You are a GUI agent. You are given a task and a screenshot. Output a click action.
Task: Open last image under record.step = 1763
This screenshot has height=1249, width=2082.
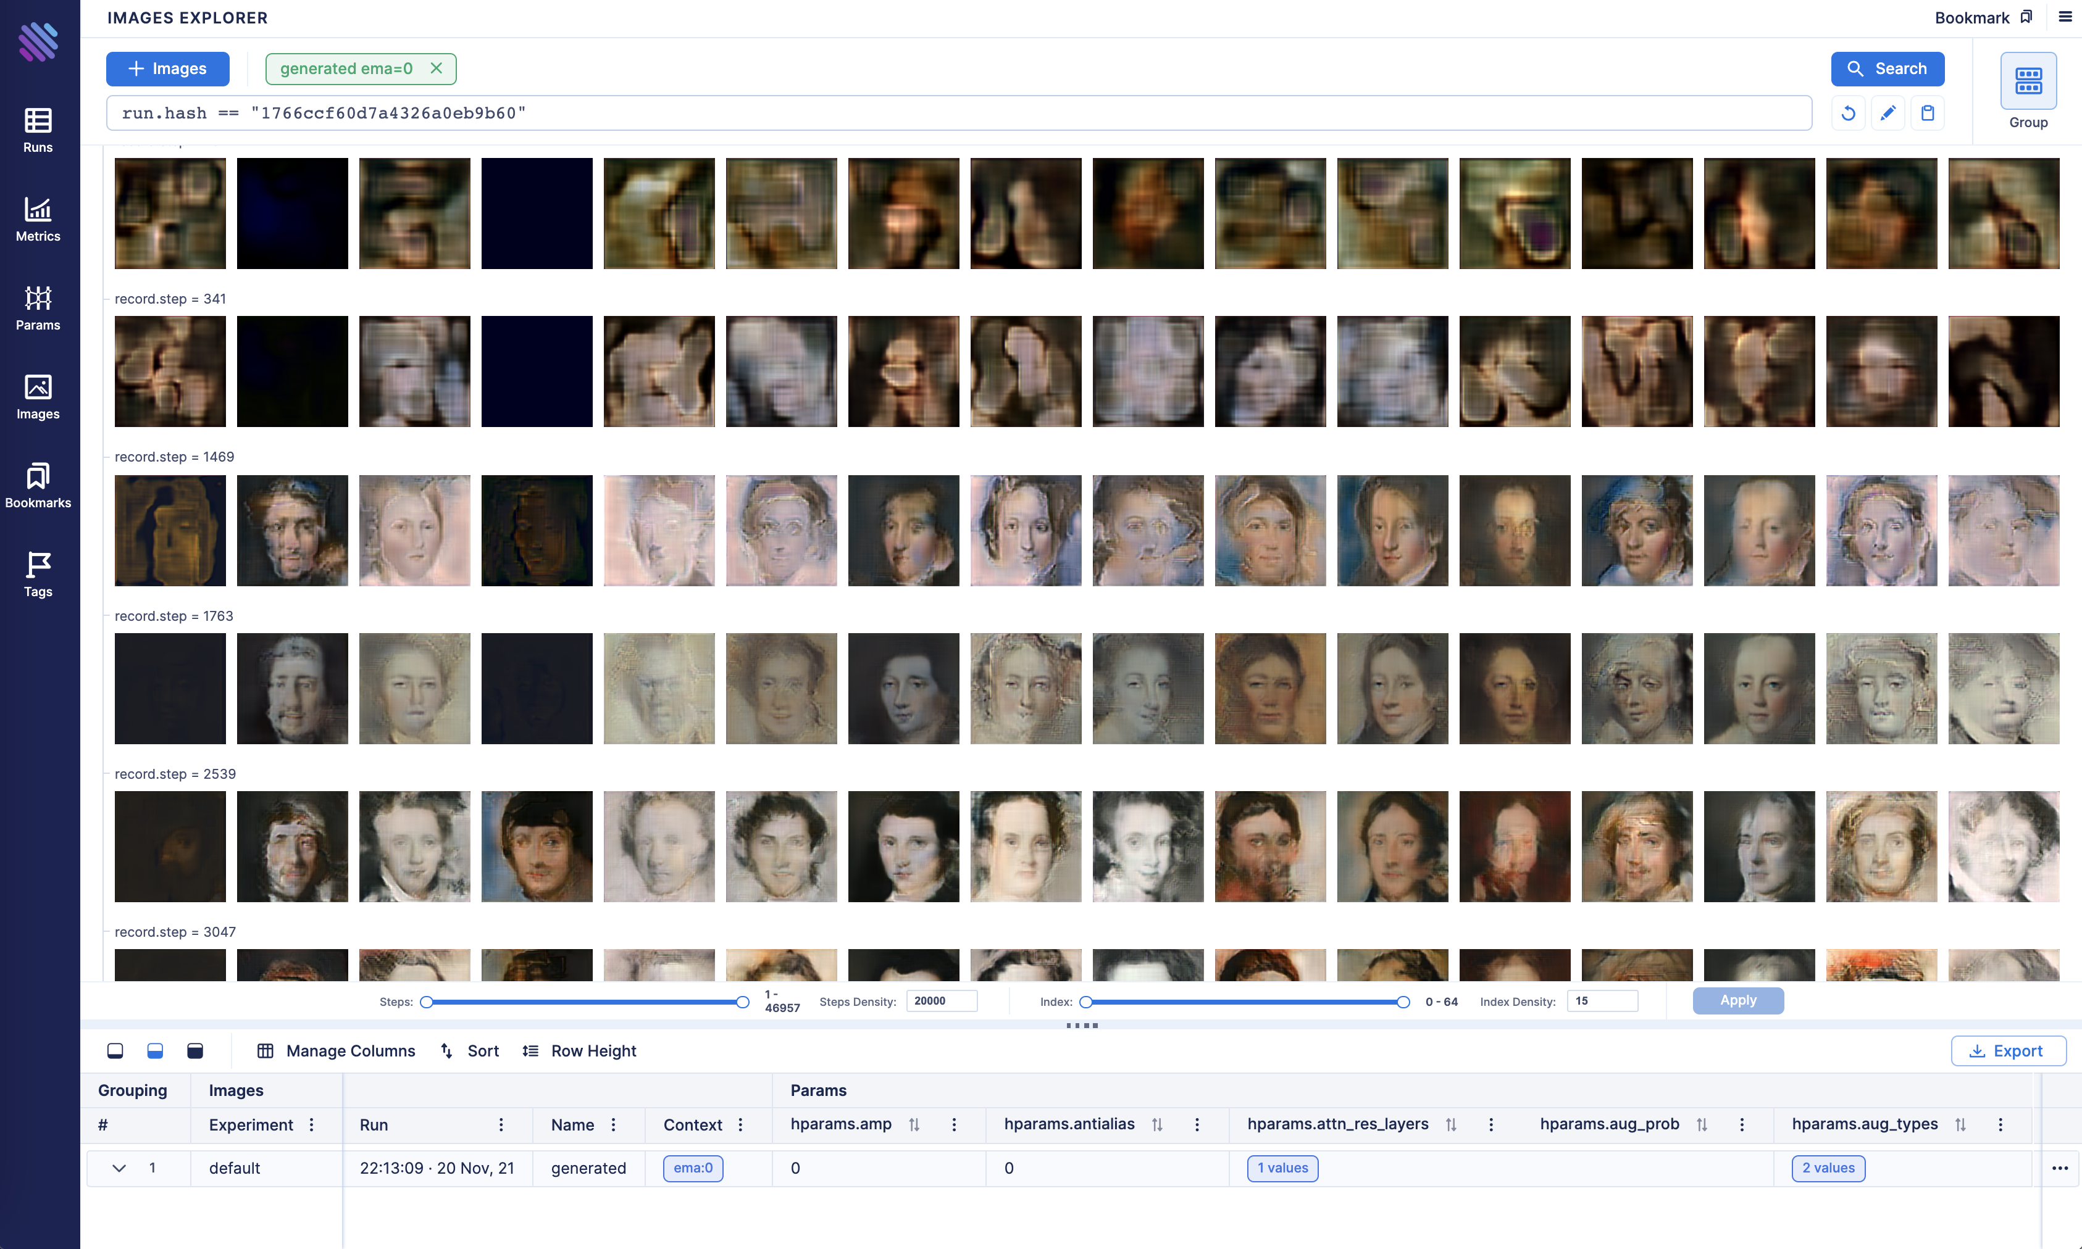[2004, 689]
